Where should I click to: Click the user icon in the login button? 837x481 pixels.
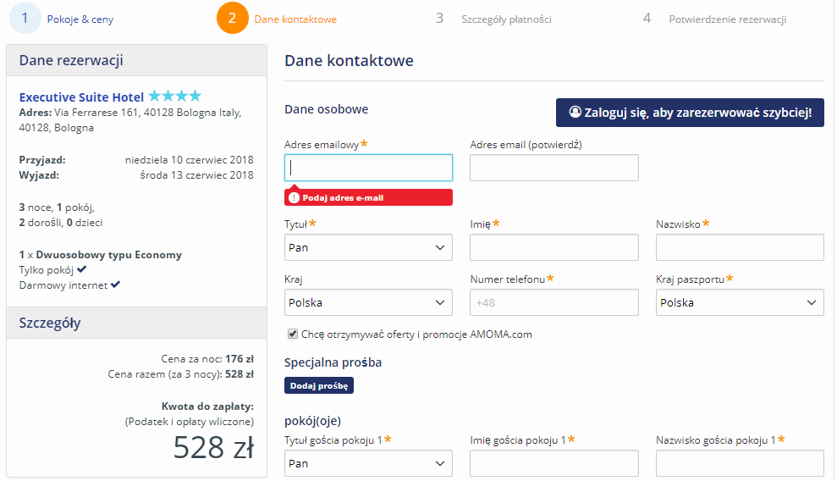tap(575, 112)
